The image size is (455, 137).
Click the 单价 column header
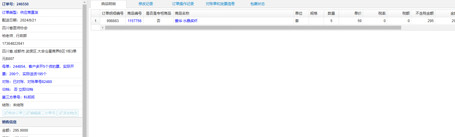pos(351,13)
